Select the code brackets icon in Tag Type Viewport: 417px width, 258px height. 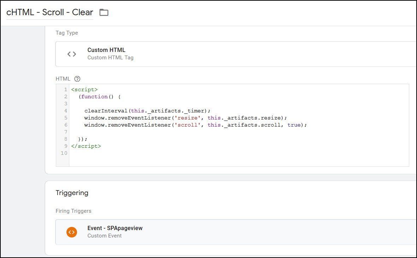71,54
